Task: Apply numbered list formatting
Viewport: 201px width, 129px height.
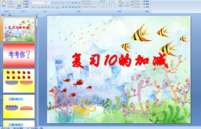Action: click(68, 3)
